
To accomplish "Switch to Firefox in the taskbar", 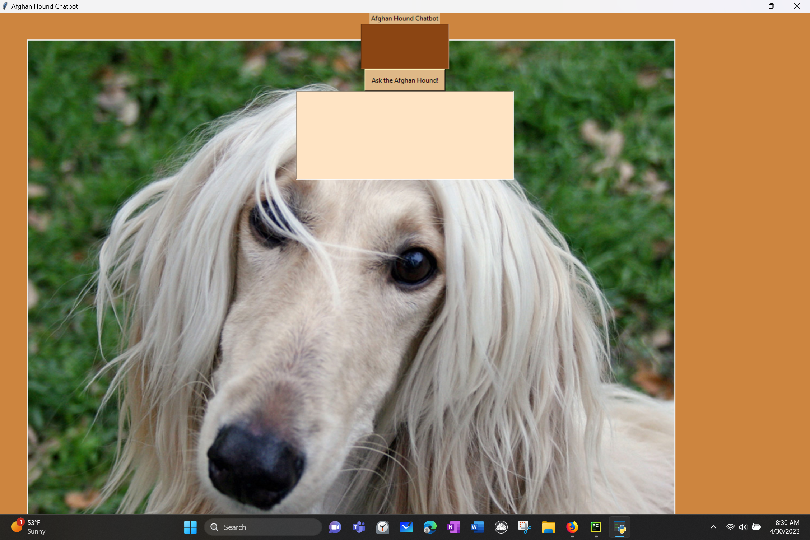I will [572, 527].
